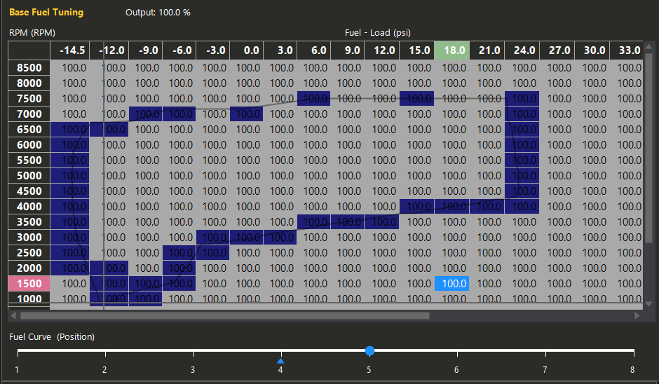Click the Base Fuel Tuning title
659x384 pixels.
[46, 12]
